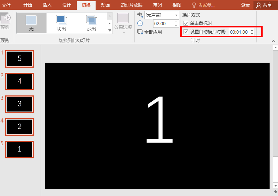Click the duration field 02.00
Viewport: 278px width, 196px height.
[x=163, y=23]
